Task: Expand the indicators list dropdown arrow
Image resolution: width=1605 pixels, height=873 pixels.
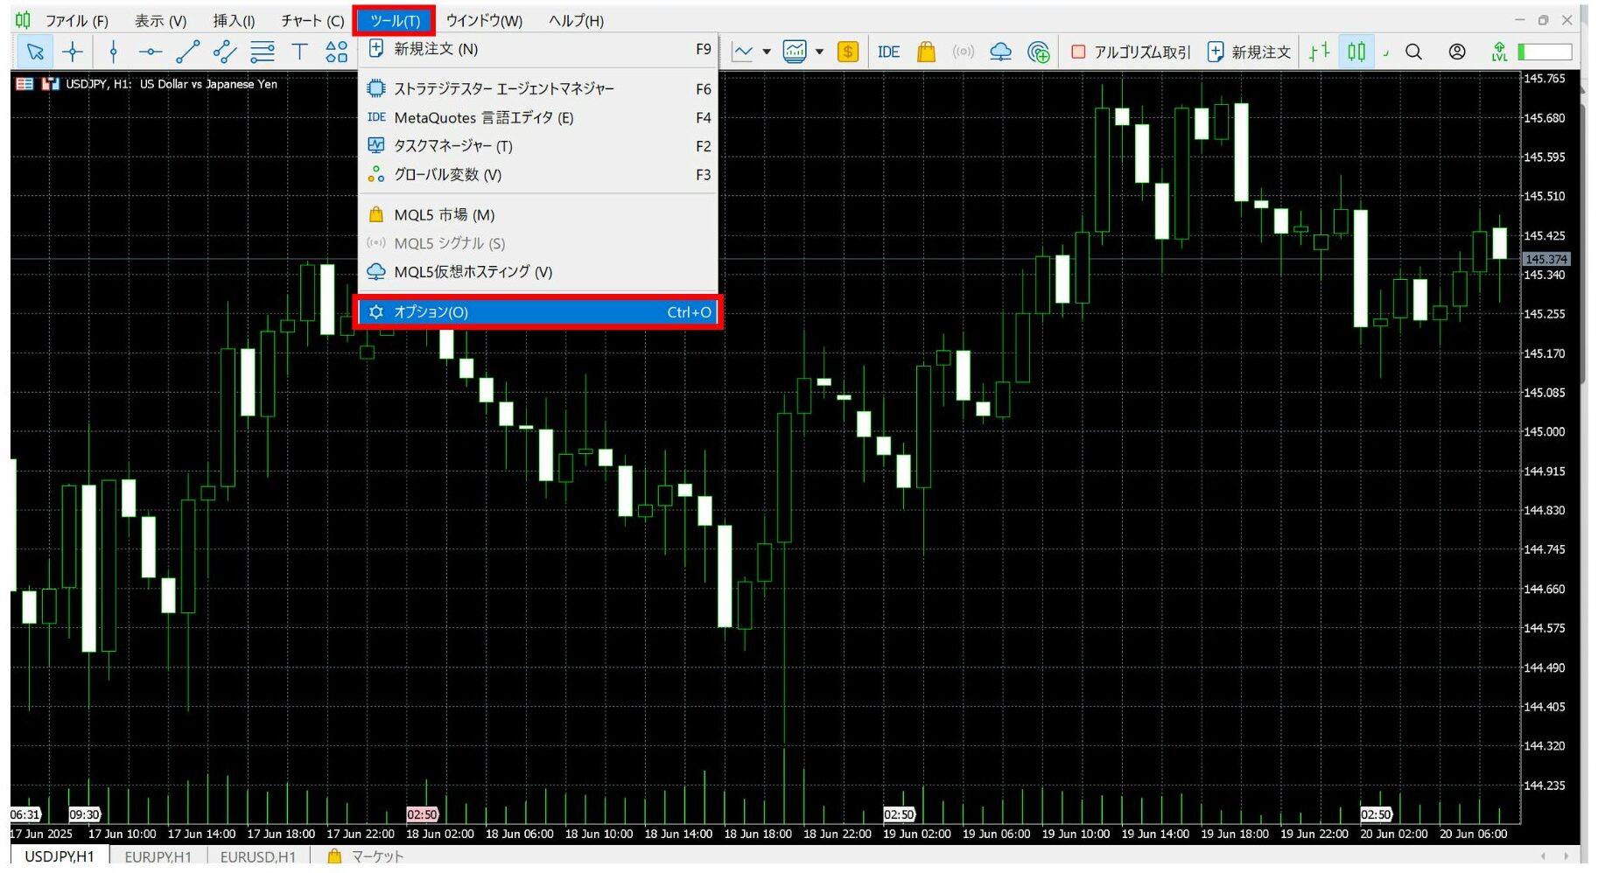Action: (767, 52)
